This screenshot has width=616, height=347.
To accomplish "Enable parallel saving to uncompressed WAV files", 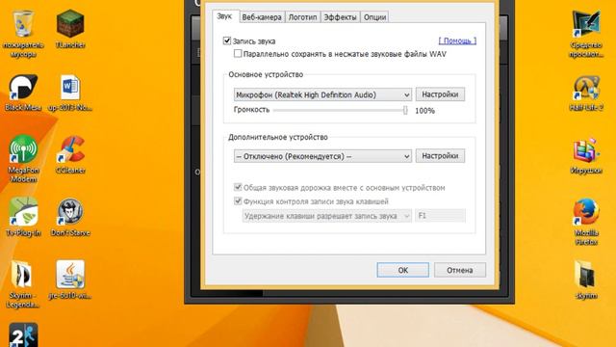I will tap(238, 54).
